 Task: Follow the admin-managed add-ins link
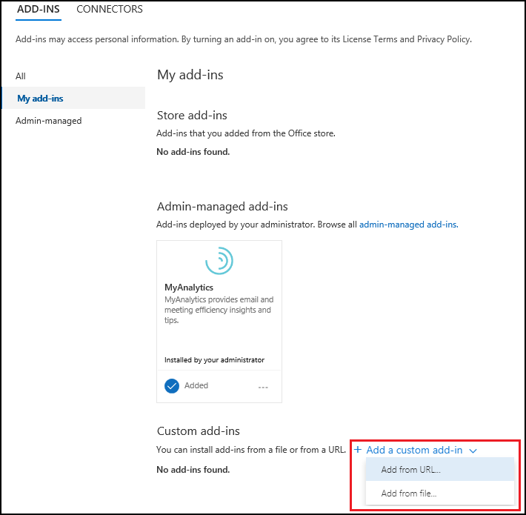409,224
